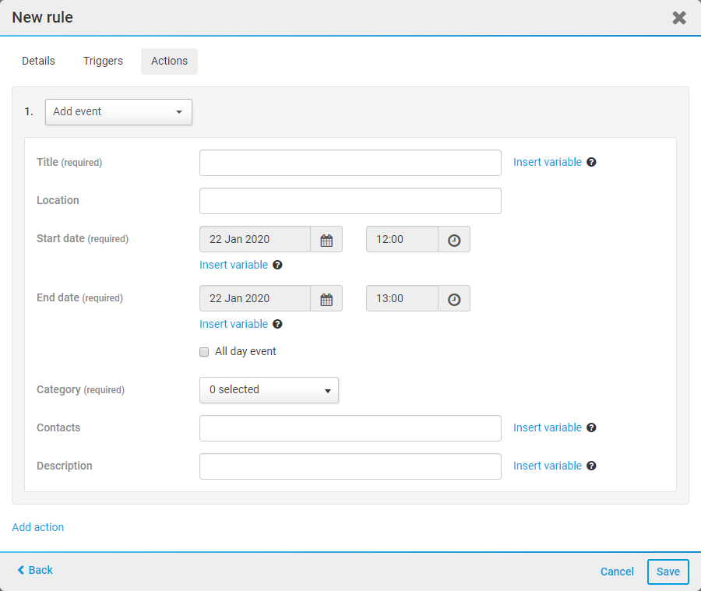Click the Save button

[668, 572]
